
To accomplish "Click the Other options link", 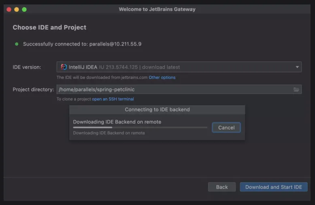I will pyautogui.click(x=162, y=77).
